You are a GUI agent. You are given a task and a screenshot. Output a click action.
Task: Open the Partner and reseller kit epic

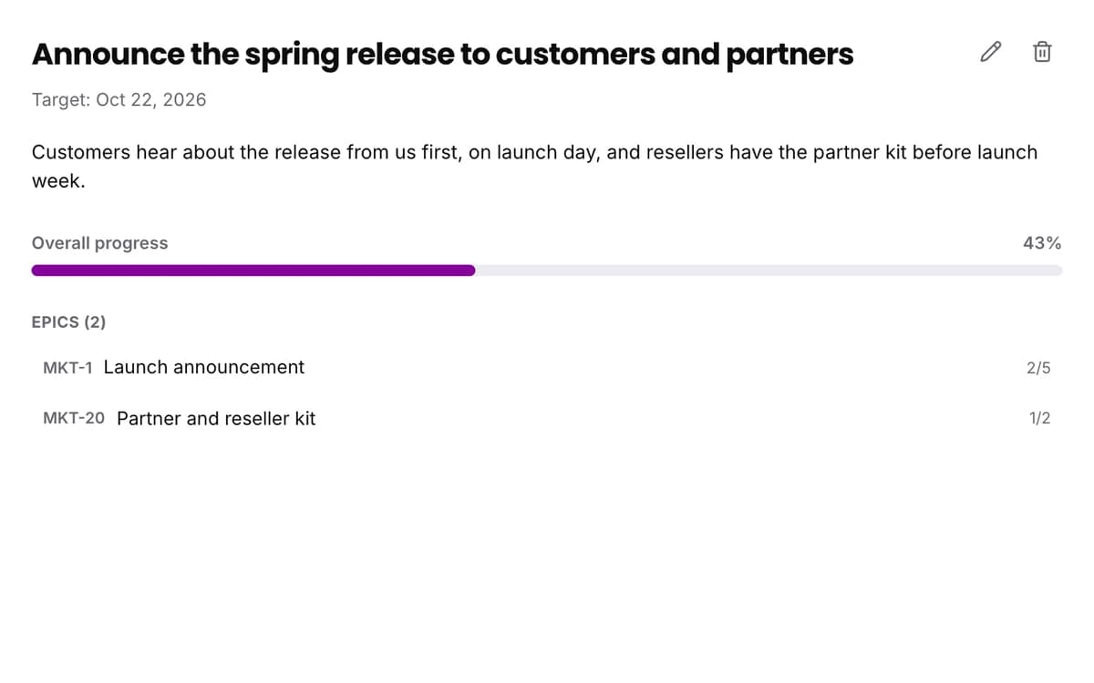pos(547,419)
